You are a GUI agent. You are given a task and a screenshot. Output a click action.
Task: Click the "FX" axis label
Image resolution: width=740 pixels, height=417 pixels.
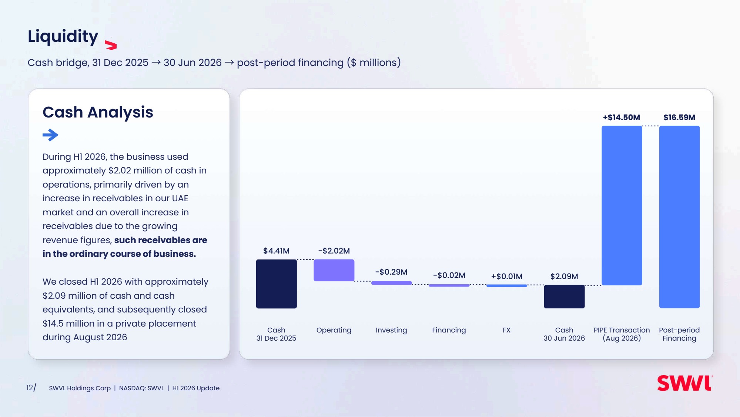(x=506, y=330)
